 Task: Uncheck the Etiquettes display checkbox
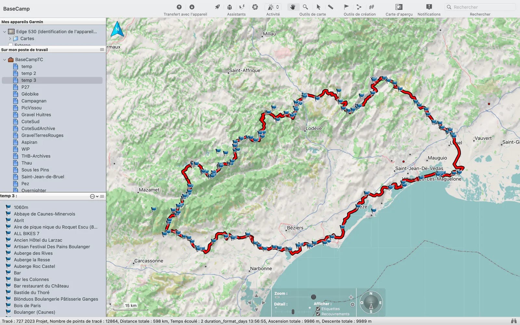(x=318, y=309)
